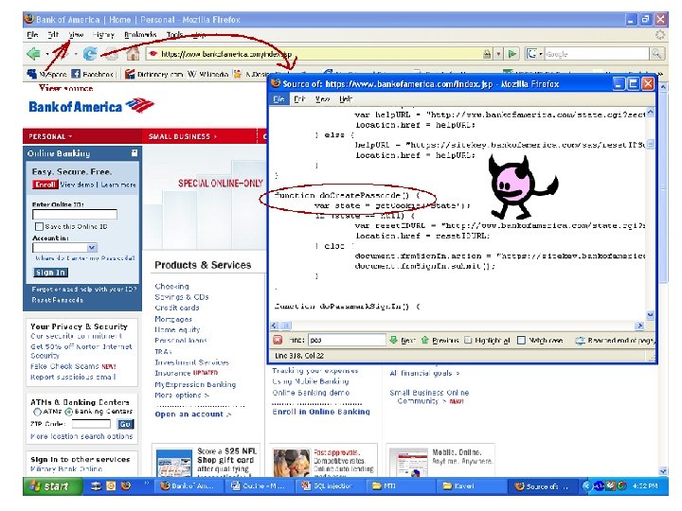
Task: Click the activity throbber icon in Firefox menu bar
Action: [660, 34]
